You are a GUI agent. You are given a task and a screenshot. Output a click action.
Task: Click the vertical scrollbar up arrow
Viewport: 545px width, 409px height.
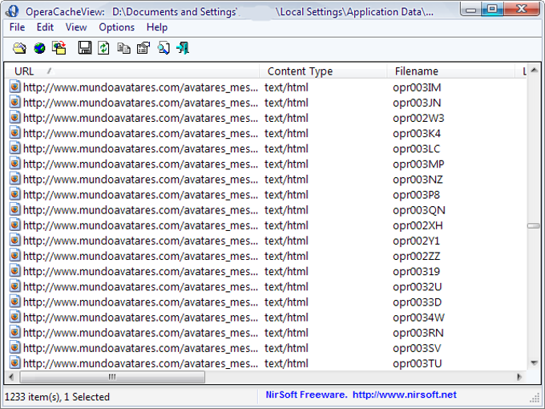point(535,71)
